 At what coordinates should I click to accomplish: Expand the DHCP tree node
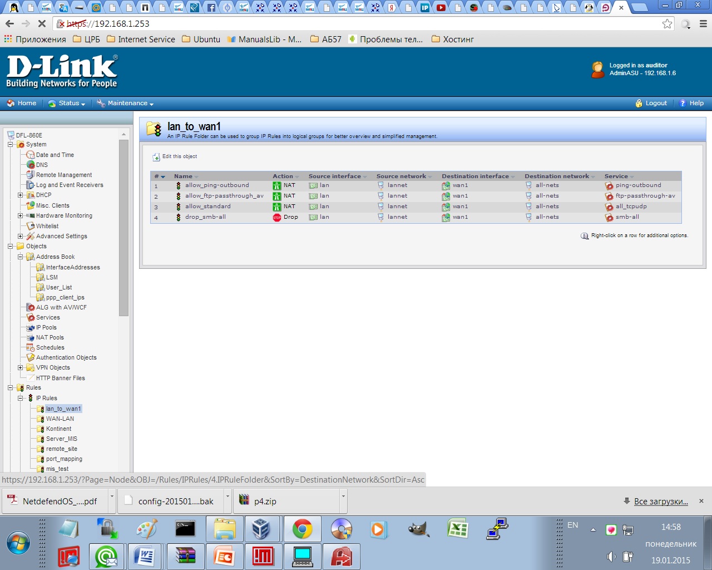pos(21,195)
